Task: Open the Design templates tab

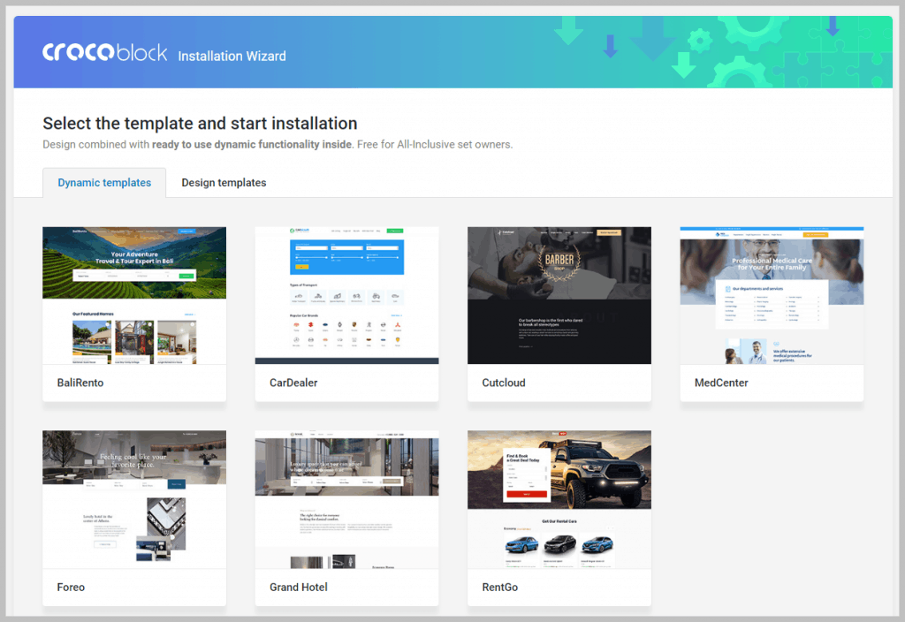Action: coord(224,183)
